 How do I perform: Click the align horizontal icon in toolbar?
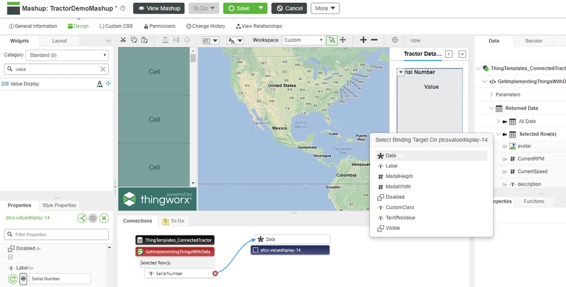coord(176,40)
